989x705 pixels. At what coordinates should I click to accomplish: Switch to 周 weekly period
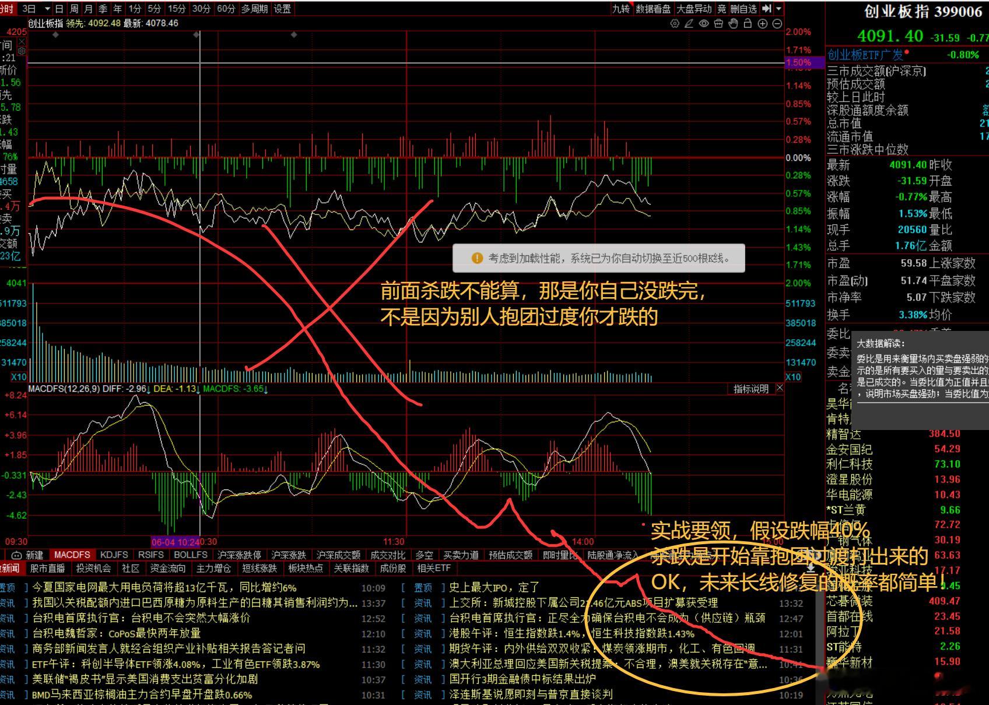(x=74, y=9)
